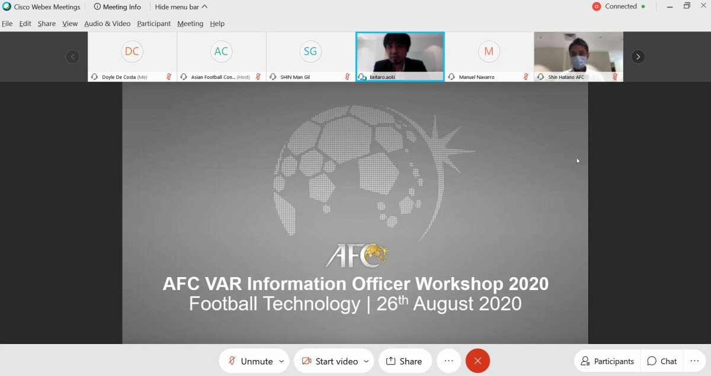Open the Chat panel

tap(662, 361)
